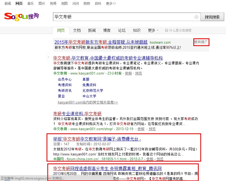Screen dimensions: 226x181
Task: Open kaoyan001.com站内的其它相关信息>> link
Action: pos(88,102)
